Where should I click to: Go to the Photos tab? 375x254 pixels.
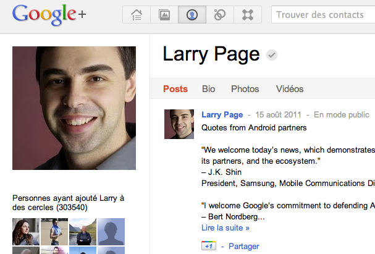point(245,89)
